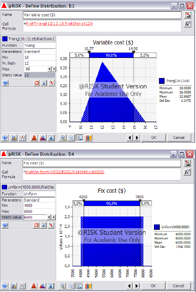The height and width of the screenshot is (292, 196).
Task: Click the Cell Formula field with RiskUniform formula
Action: coord(102,174)
